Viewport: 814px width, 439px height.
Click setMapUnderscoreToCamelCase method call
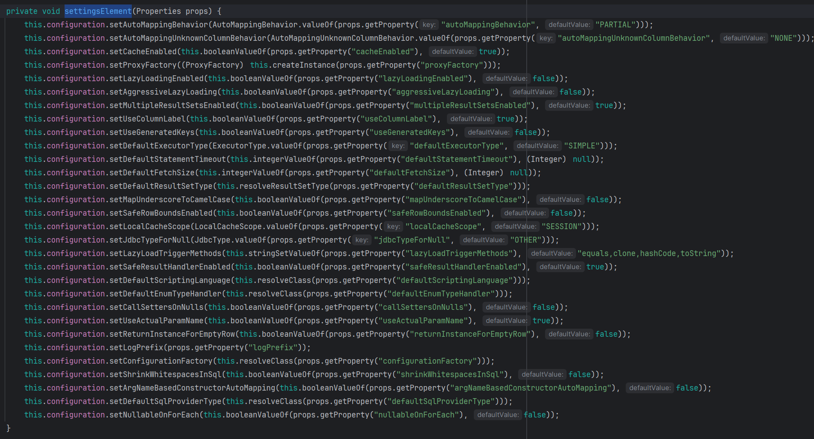click(170, 200)
